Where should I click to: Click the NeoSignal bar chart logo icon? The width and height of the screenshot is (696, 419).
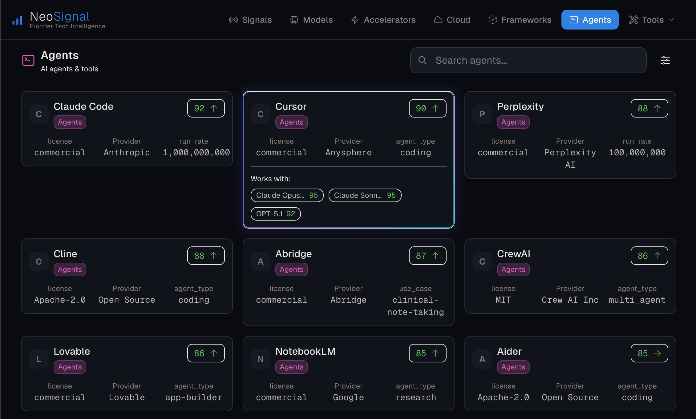coord(17,20)
